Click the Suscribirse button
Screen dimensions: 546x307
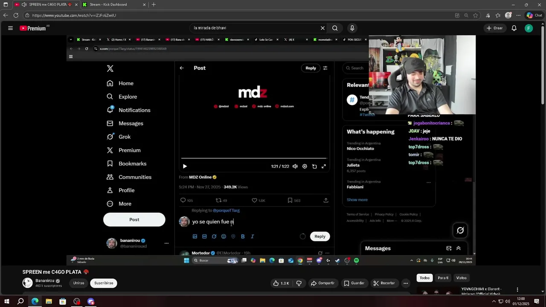coord(104,283)
